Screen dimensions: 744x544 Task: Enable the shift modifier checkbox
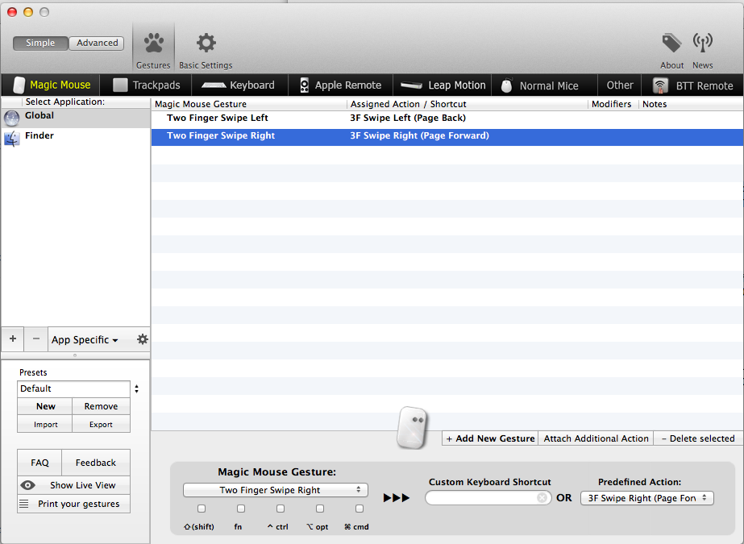click(x=202, y=509)
